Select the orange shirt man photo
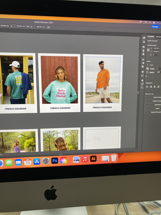 (103, 80)
